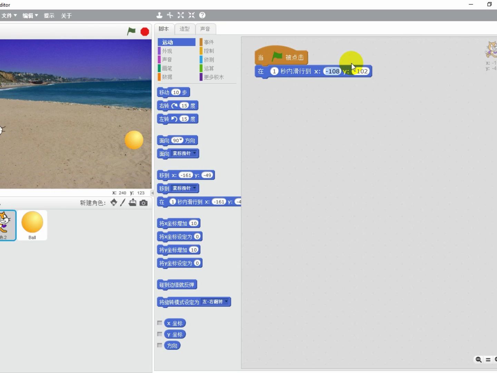Viewport: 497px width, 373px height.
Task: Open the 文件 menu
Action: (x=9, y=16)
